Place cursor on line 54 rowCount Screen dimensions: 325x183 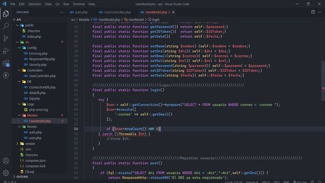tap(134, 129)
